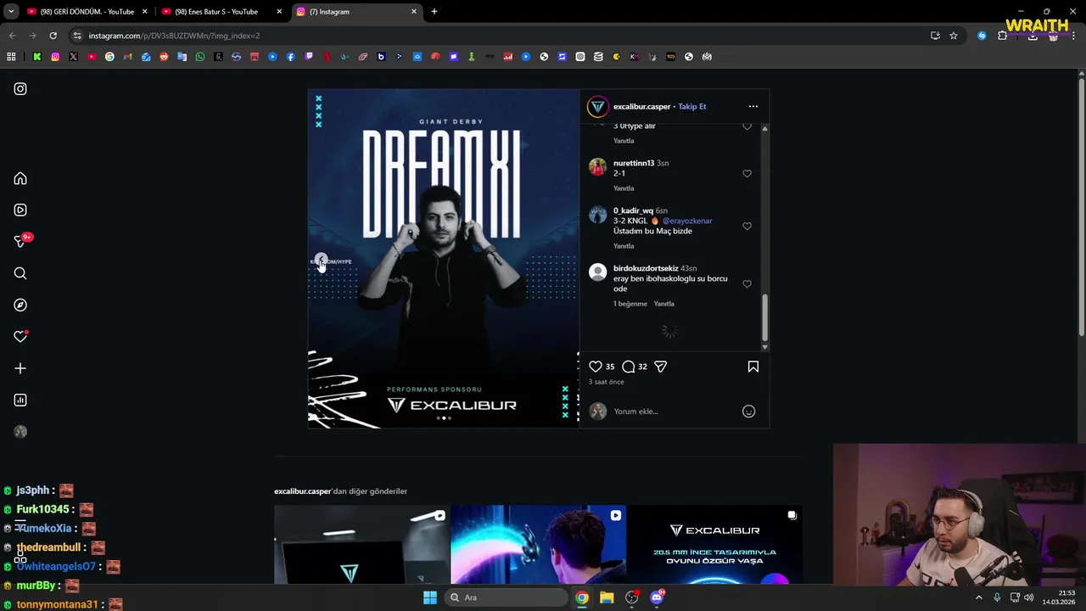Open the X (Twitter) bookmark icon
1086x611 pixels.
[73, 57]
